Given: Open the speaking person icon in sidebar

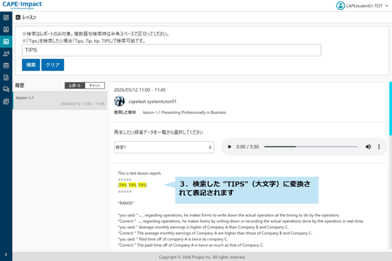Looking at the screenshot, I should pyautogui.click(x=6, y=54).
